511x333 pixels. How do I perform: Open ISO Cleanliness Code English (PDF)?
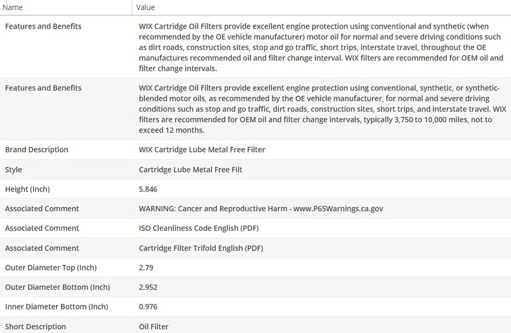(199, 228)
